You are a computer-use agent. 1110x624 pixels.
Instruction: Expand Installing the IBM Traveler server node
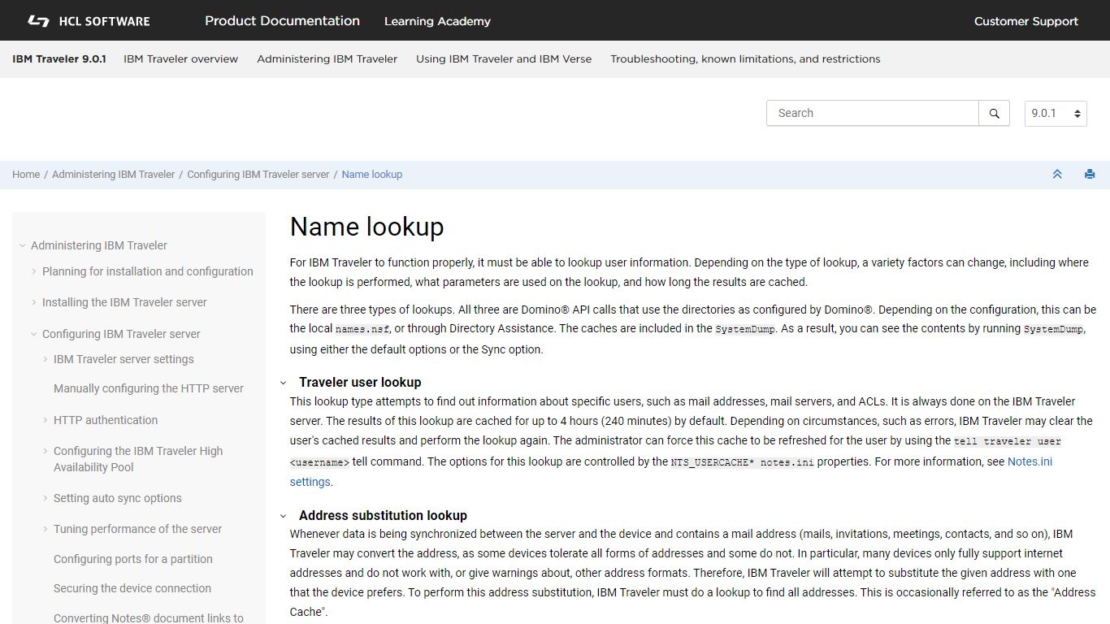point(34,302)
